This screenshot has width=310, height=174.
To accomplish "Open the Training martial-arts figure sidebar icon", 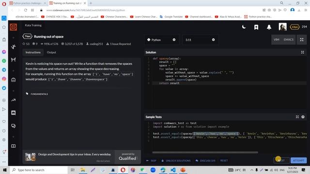I will coord(14,47).
